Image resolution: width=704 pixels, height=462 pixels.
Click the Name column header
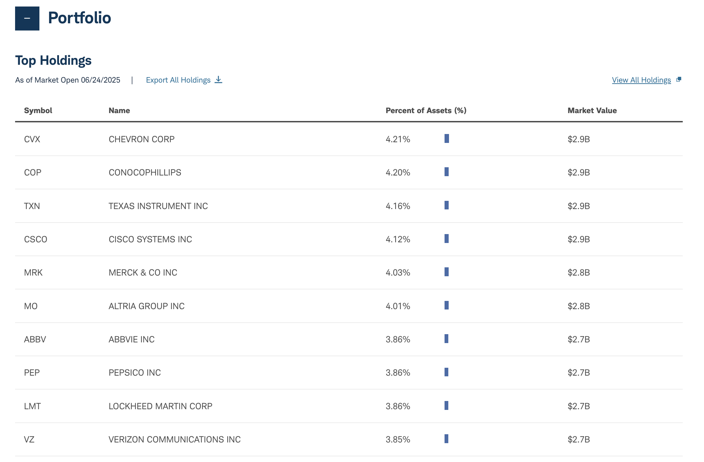tap(119, 110)
